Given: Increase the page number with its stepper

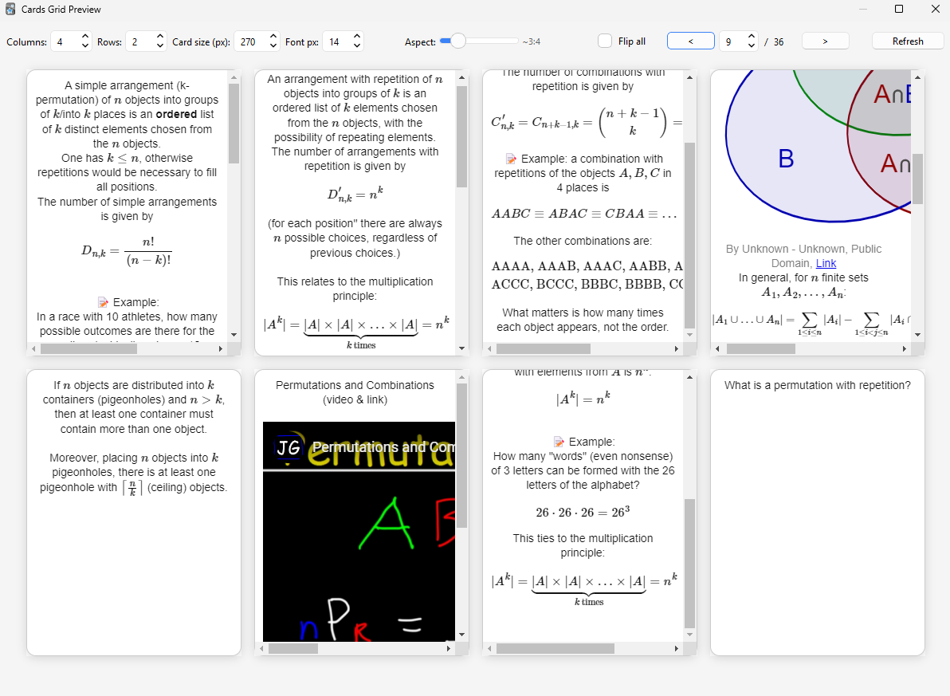Looking at the screenshot, I should coord(751,37).
